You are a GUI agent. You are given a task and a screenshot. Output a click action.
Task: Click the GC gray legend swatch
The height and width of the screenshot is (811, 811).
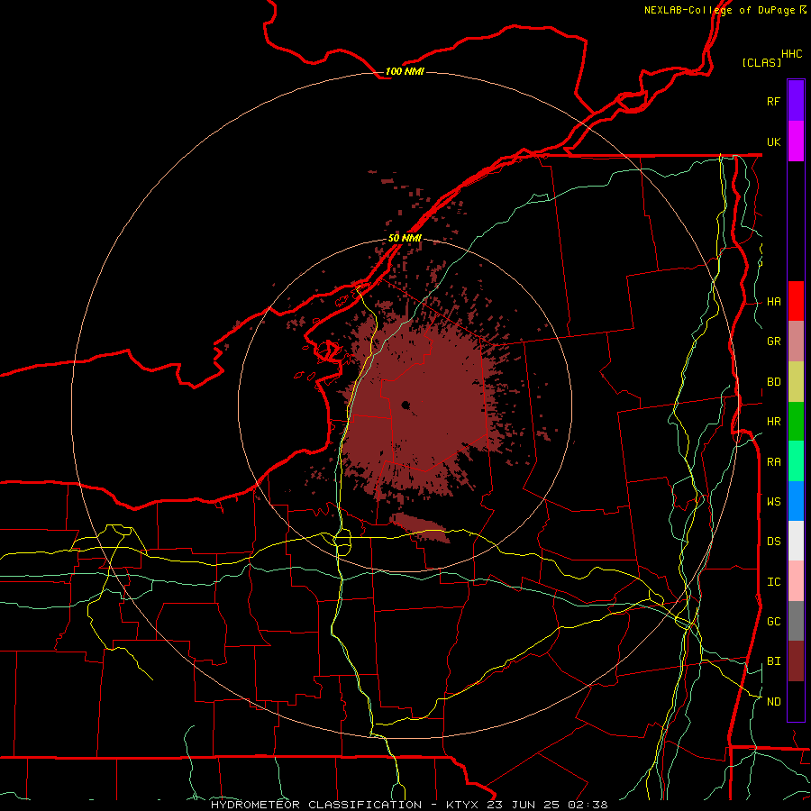[796, 621]
